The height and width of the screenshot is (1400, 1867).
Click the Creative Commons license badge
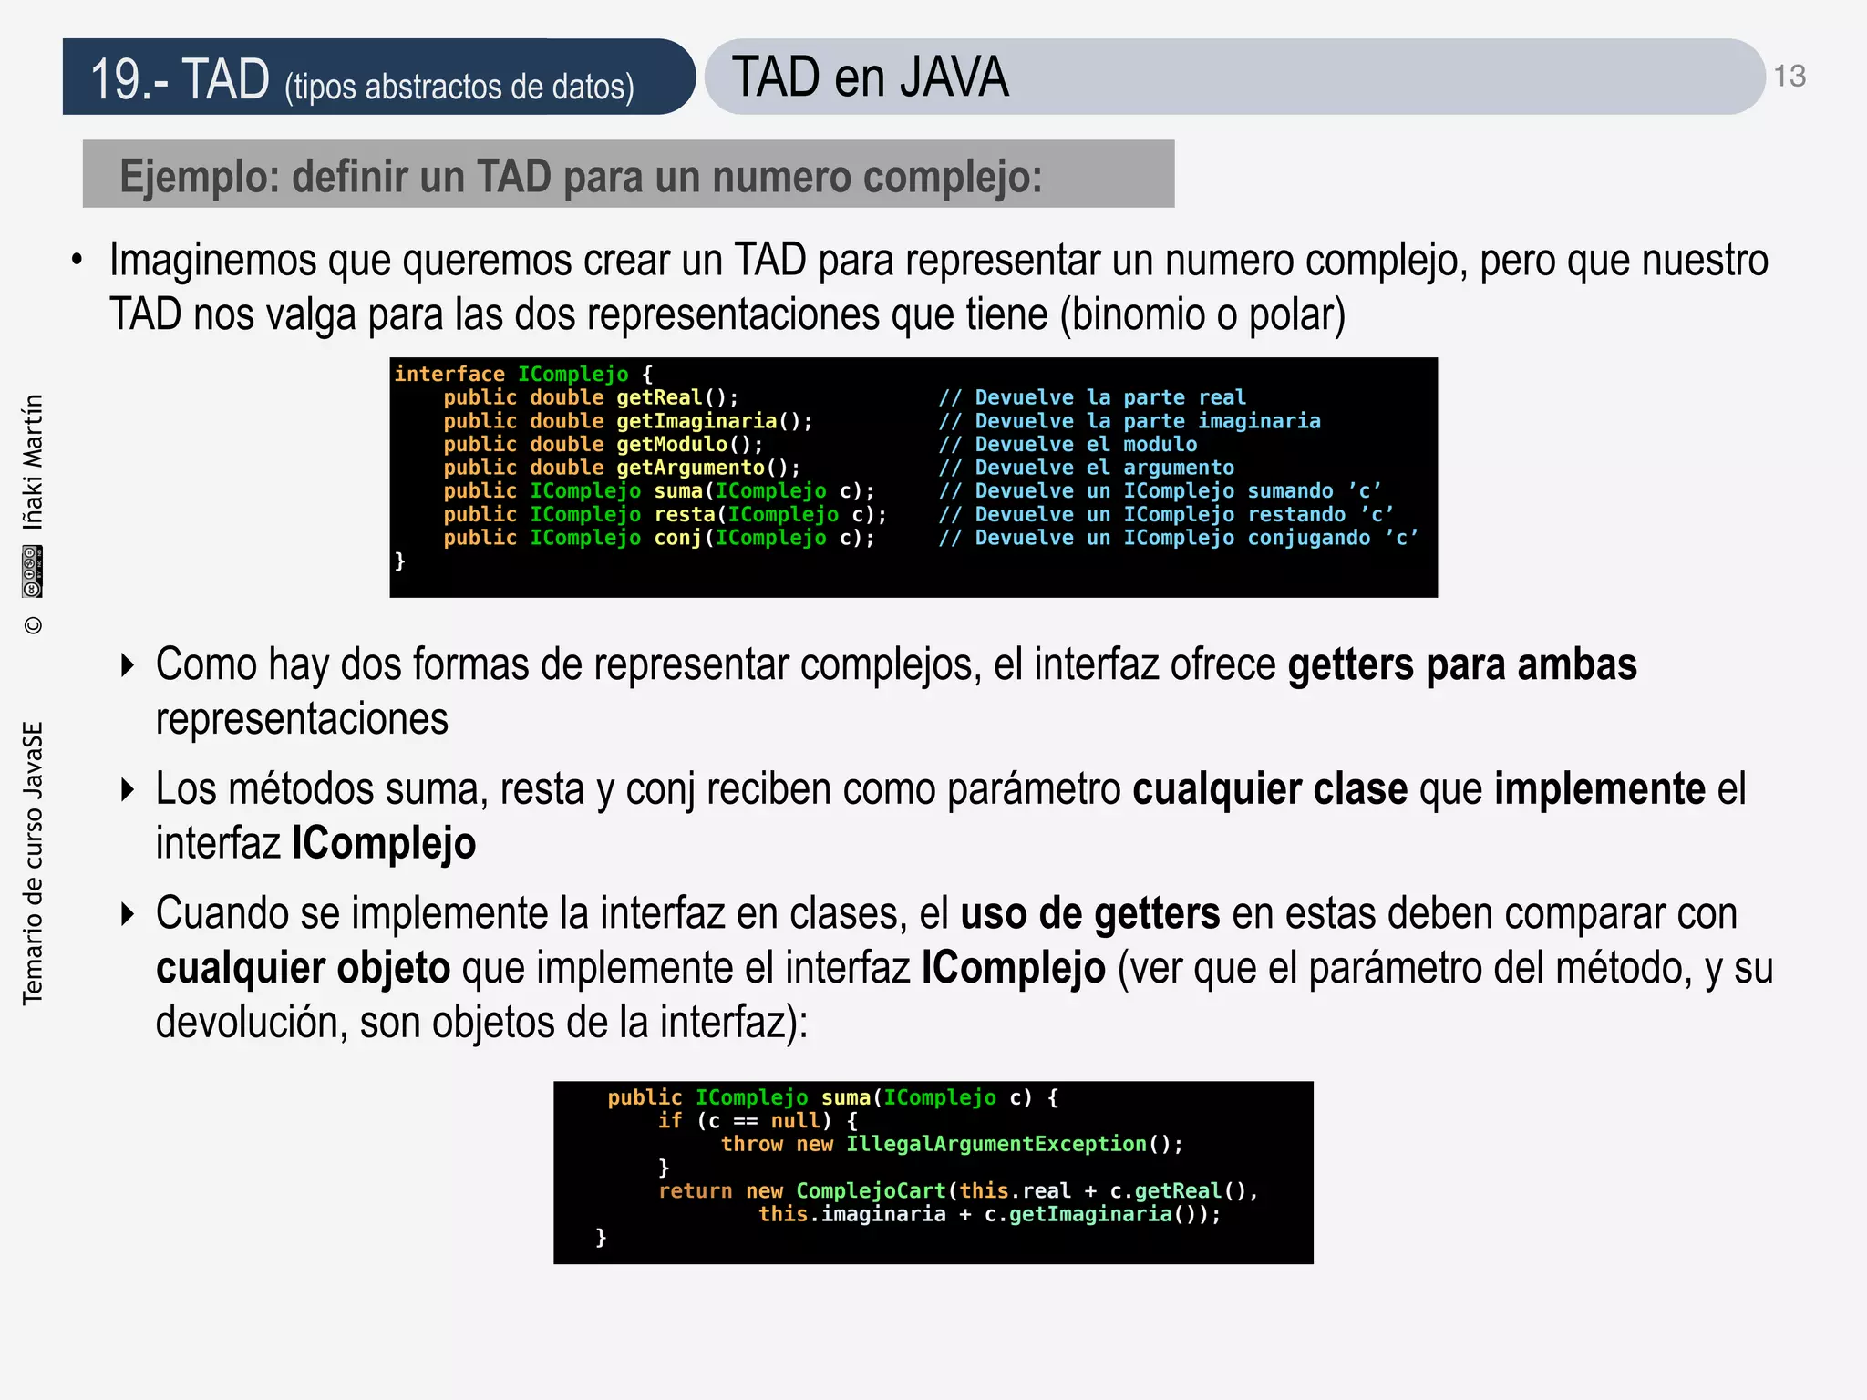(x=33, y=571)
